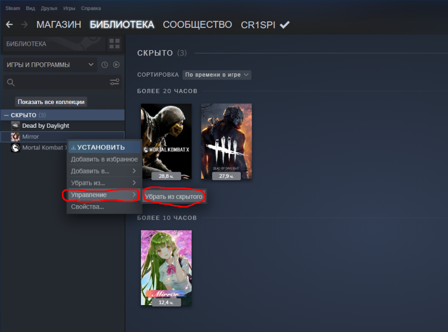Open the CR1SPI profile tab
Screen dimensions: 448x332
pos(258,25)
